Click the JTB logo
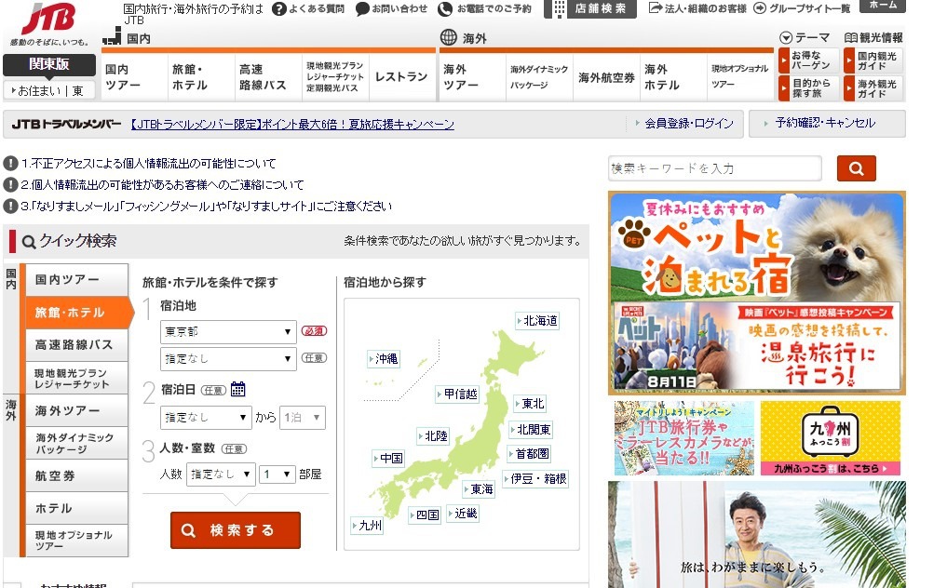 click(x=48, y=18)
